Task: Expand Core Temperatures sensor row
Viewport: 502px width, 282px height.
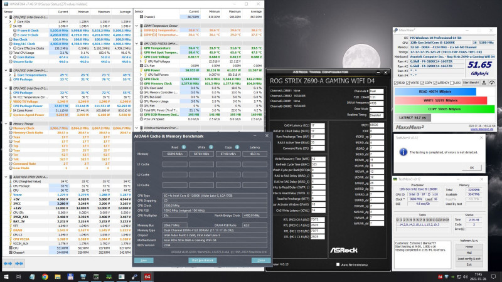Action: point(10,75)
